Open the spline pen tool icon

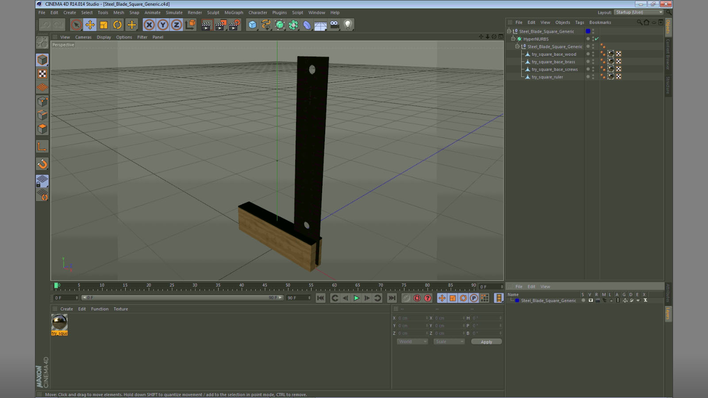pyautogui.click(x=266, y=25)
